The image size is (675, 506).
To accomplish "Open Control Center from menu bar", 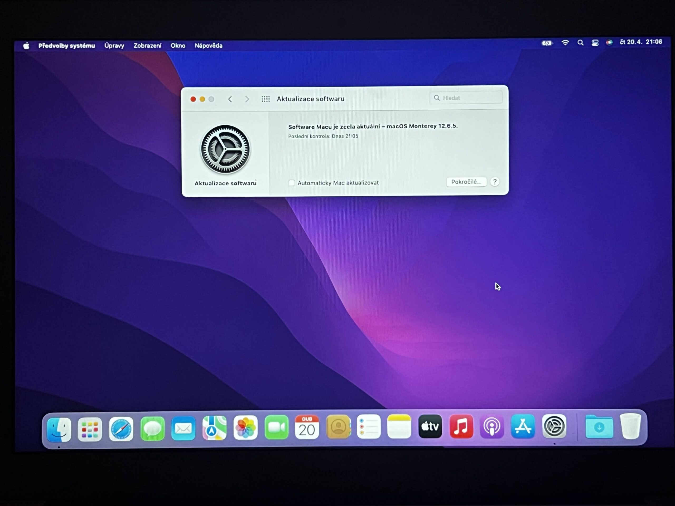I will [595, 43].
